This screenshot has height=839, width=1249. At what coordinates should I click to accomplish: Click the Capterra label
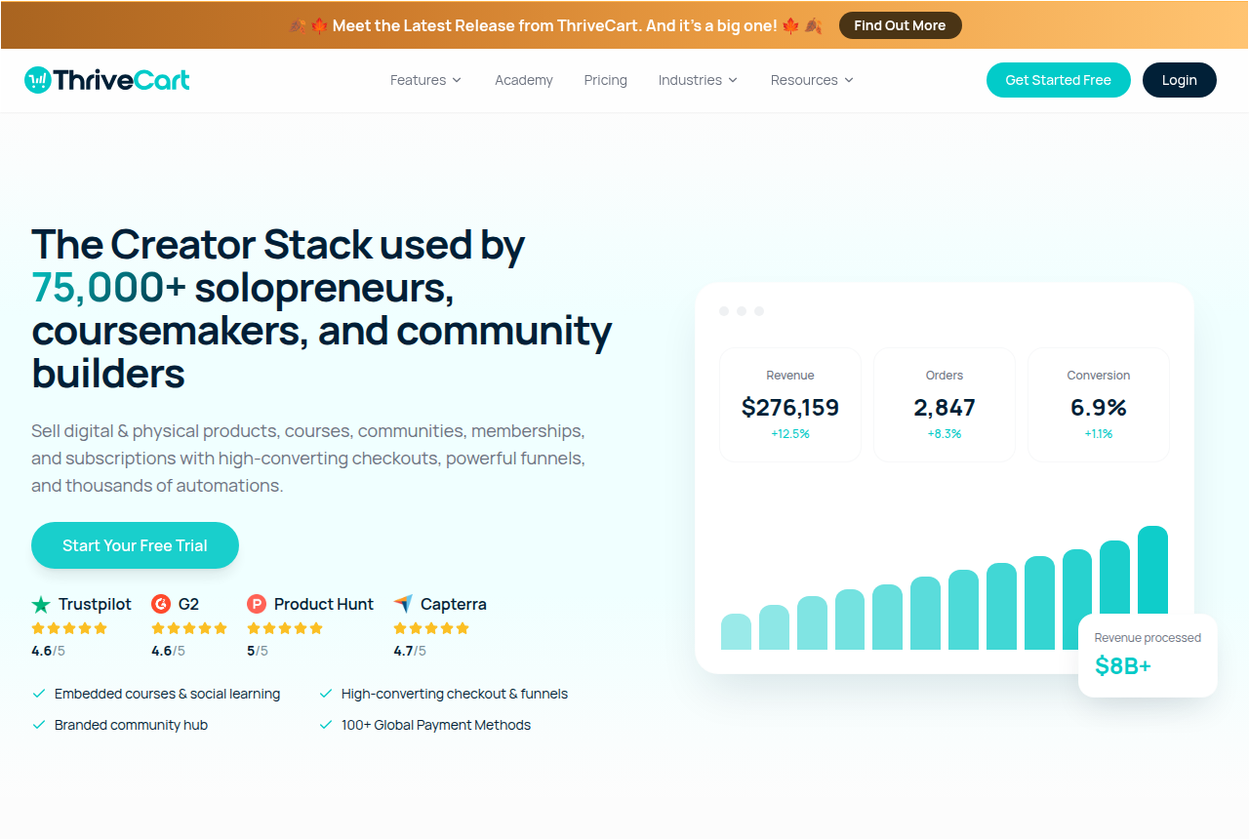(454, 604)
